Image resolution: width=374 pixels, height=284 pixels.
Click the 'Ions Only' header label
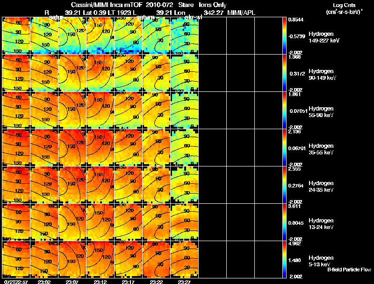[213, 5]
